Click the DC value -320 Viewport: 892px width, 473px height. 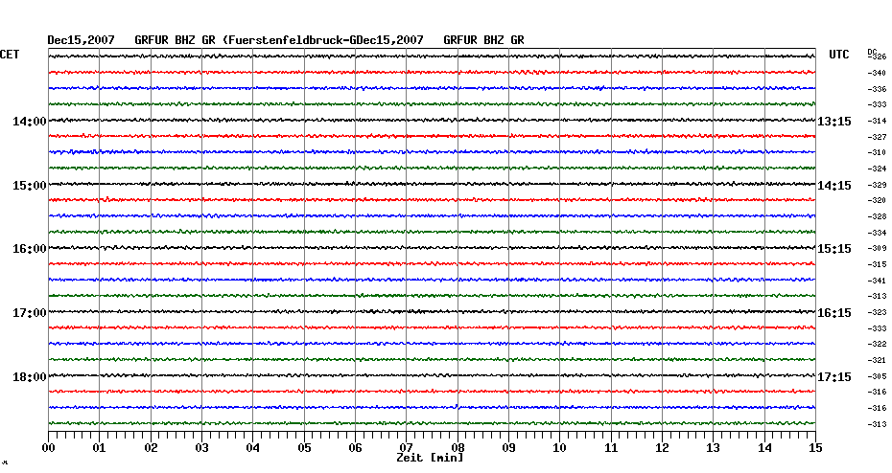pos(877,200)
